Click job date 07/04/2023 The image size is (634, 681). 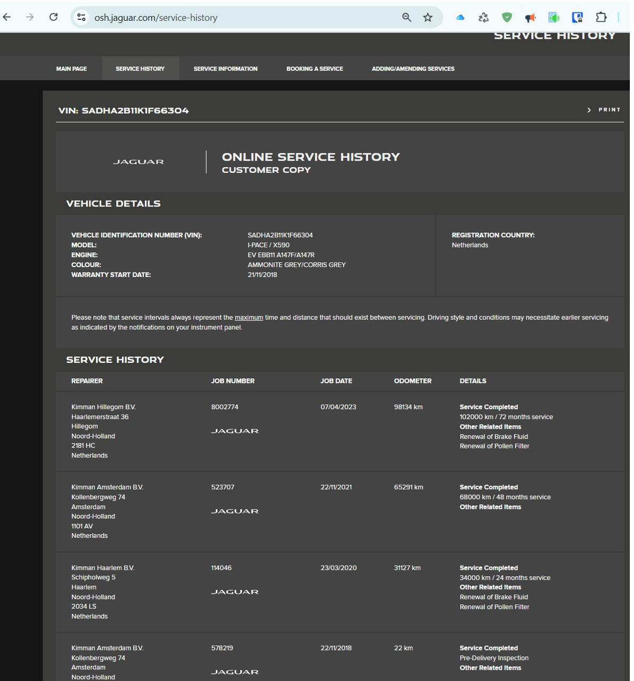338,407
